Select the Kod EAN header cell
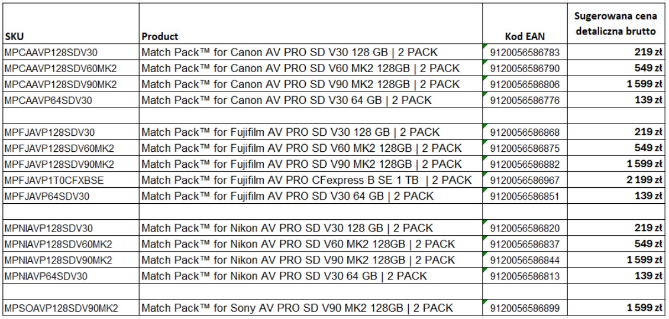 point(525,24)
